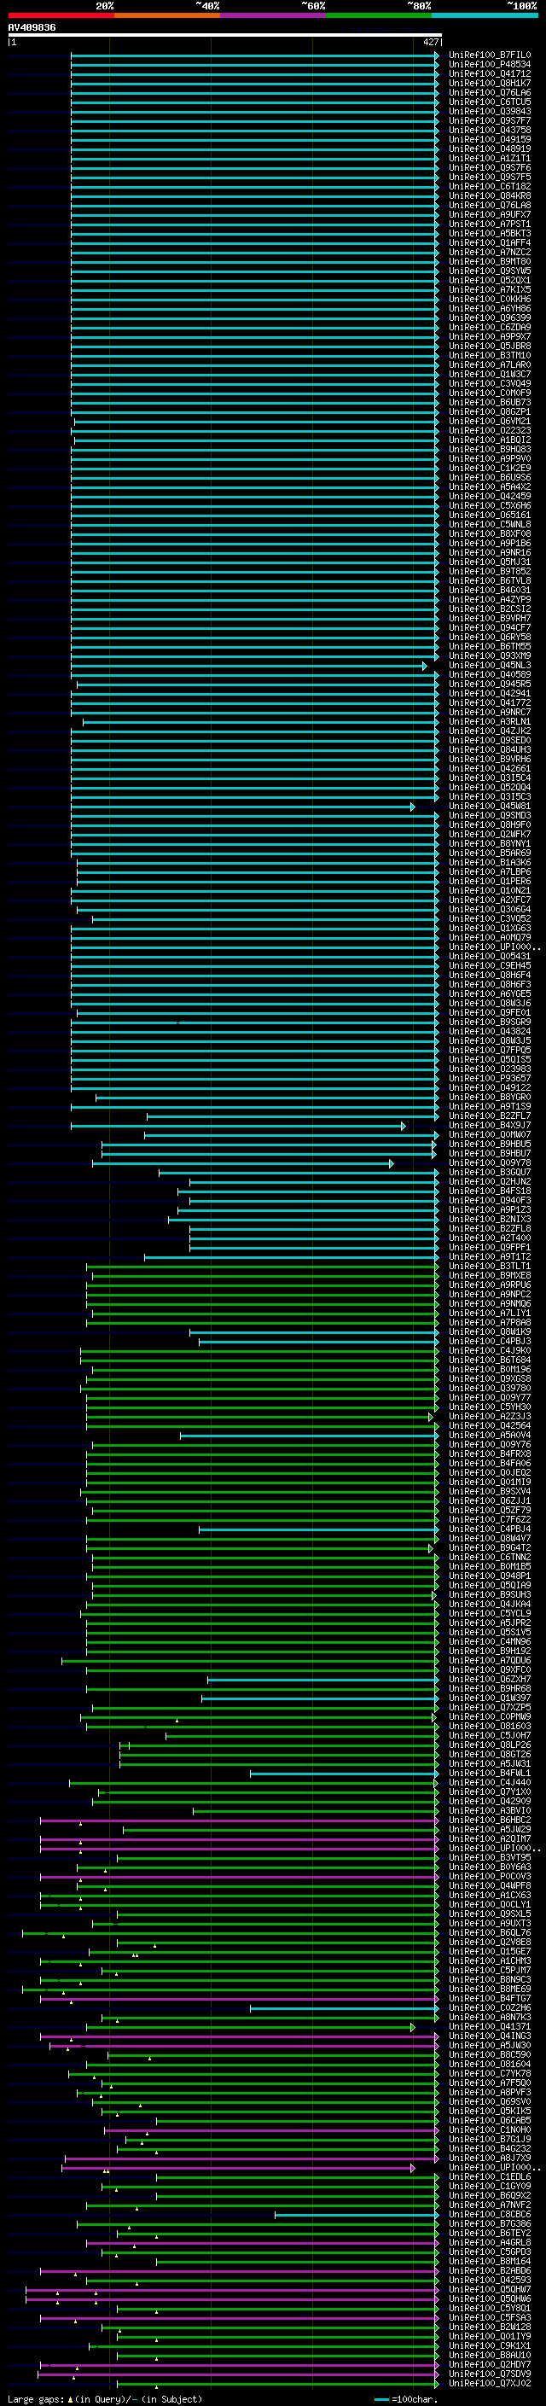Click label UniRef100_O49159
546x2406 pixels.
click(x=489, y=139)
